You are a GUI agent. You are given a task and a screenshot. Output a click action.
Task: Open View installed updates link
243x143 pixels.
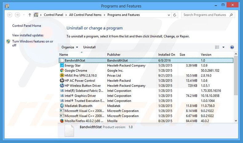(x=28, y=35)
